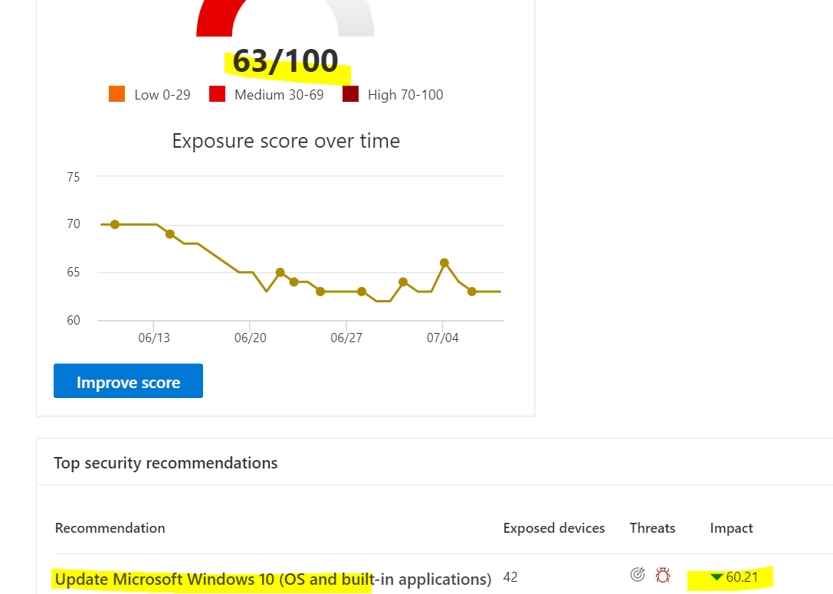
Task: Click the orange Low severity legend swatch
Action: tap(116, 94)
